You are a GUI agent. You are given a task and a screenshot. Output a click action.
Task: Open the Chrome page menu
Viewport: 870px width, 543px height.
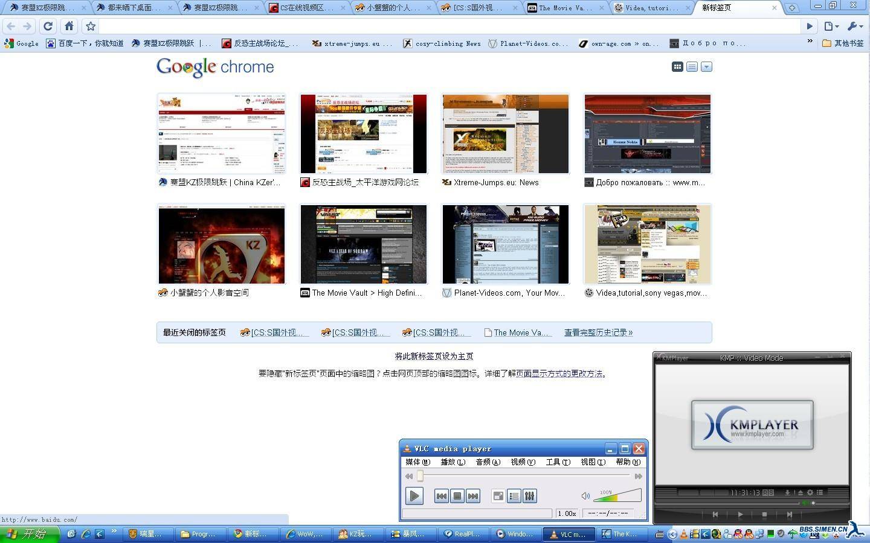(831, 26)
